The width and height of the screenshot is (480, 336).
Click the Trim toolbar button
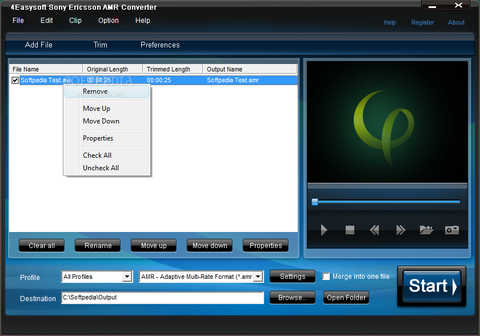point(101,45)
